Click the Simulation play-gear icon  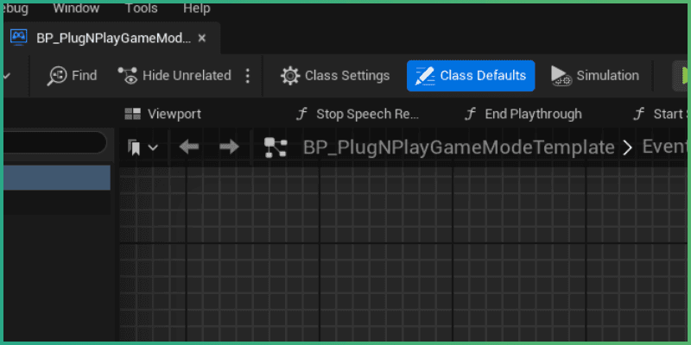pyautogui.click(x=561, y=76)
